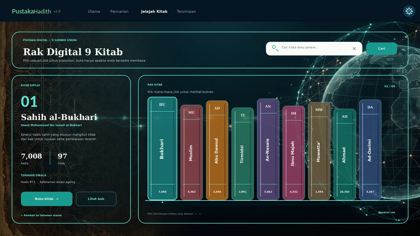Screen dimensions: 420x236
Task: Select the Muwatta' book spine
Action: coord(319,151)
